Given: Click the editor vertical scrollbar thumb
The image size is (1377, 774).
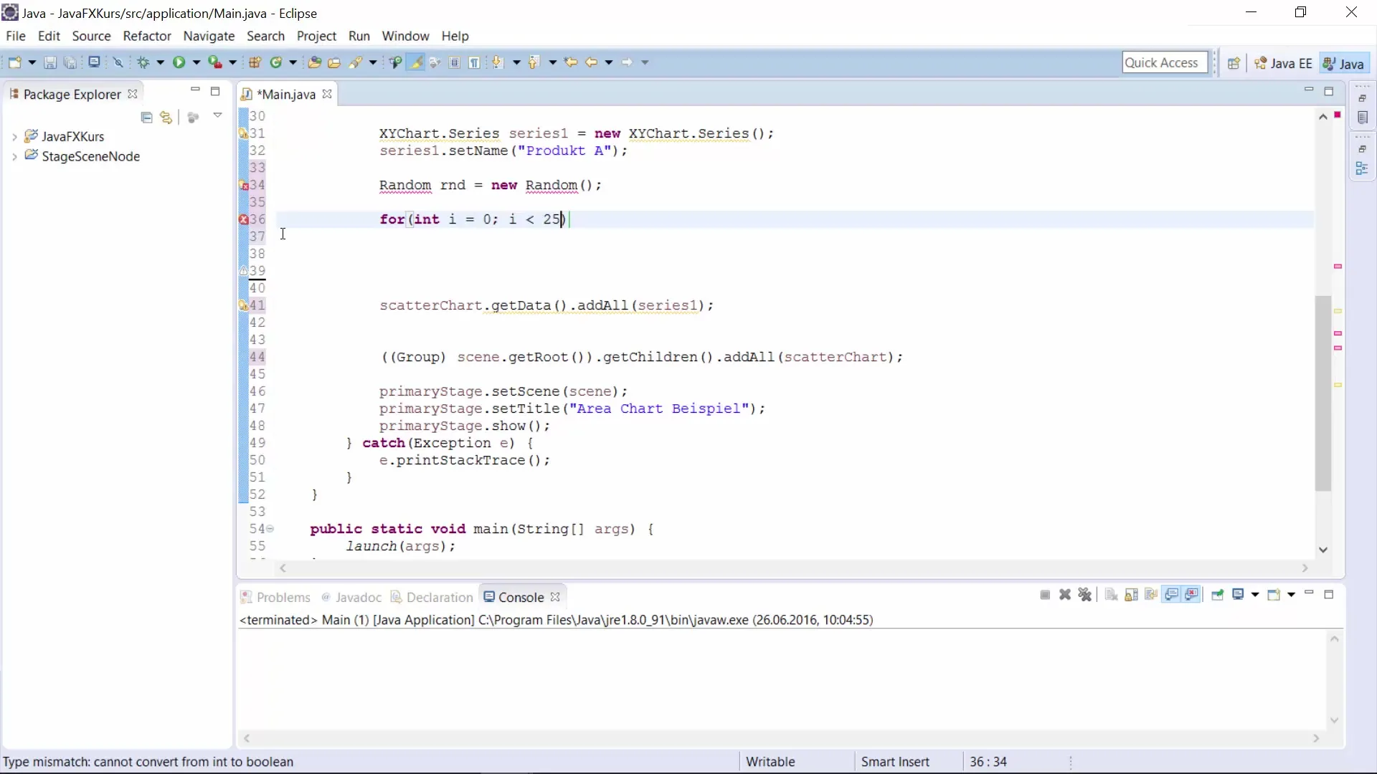Looking at the screenshot, I should coord(1323,393).
